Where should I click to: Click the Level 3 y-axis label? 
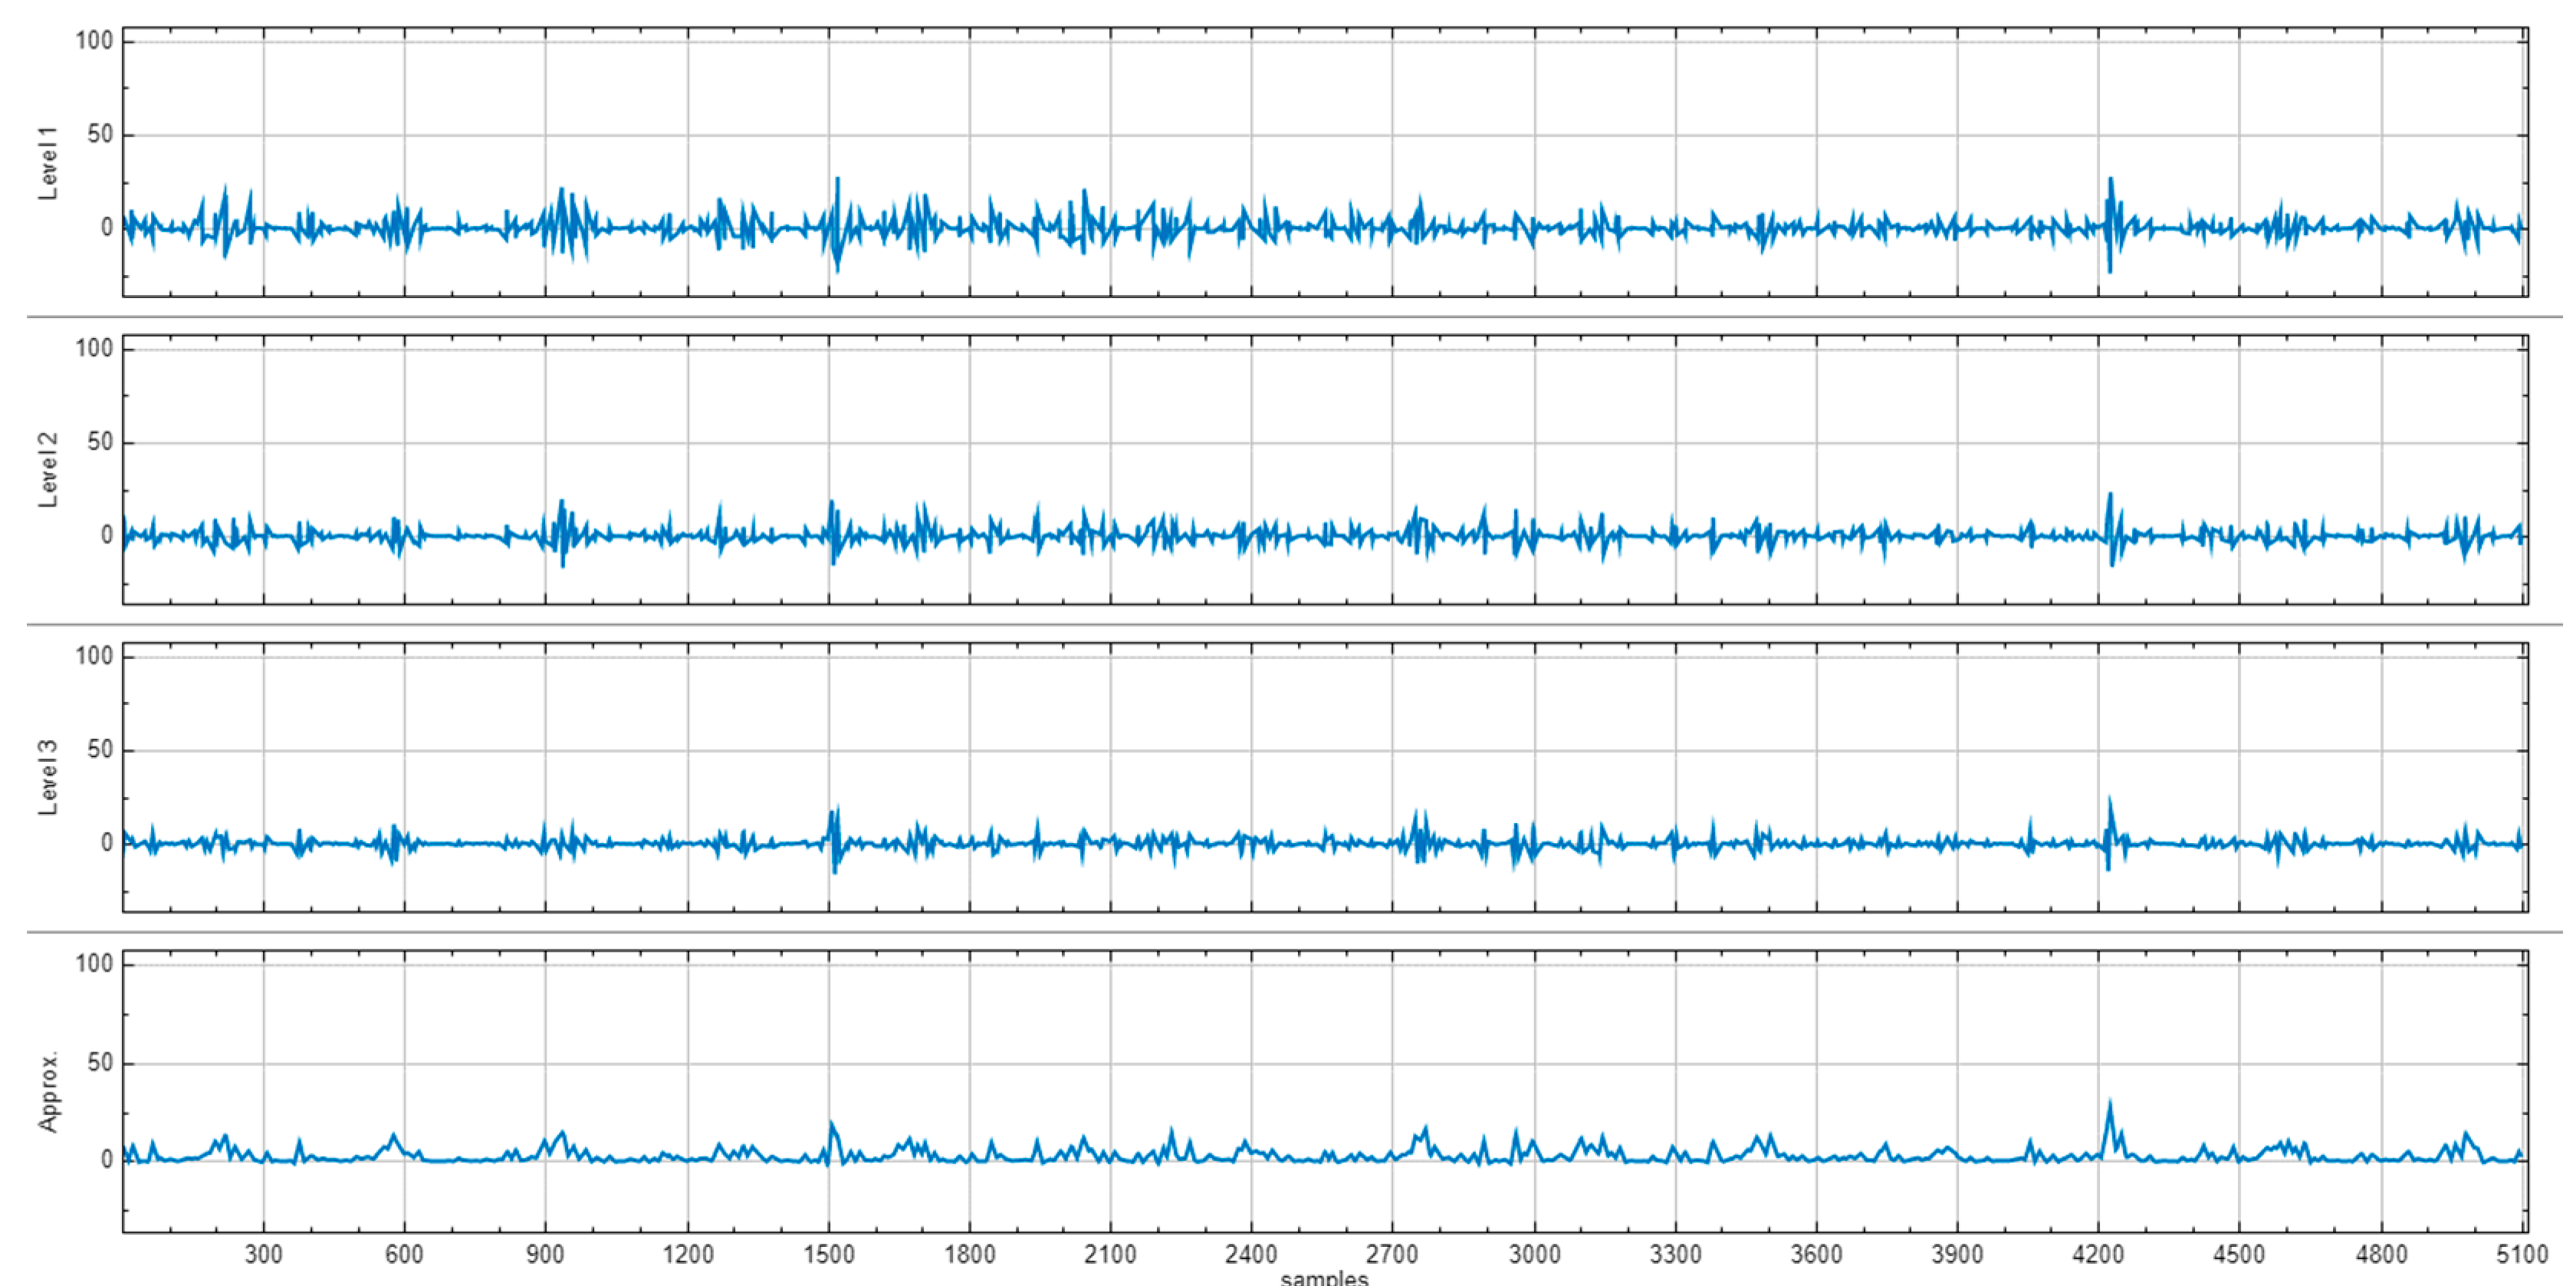pyautogui.click(x=47, y=778)
